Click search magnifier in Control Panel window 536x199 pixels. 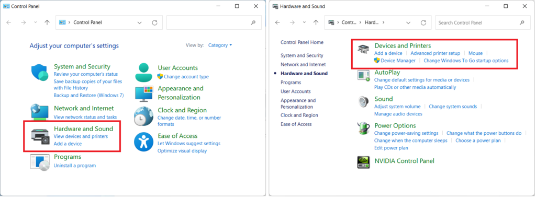[253, 22]
